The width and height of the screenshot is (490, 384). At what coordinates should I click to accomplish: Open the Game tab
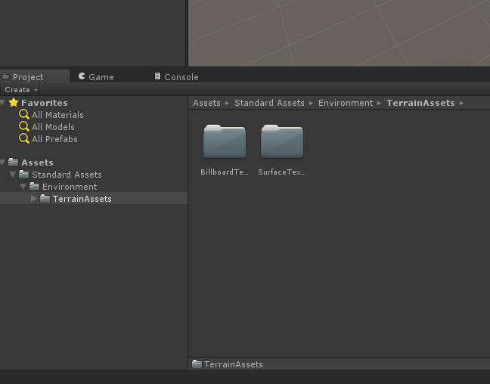click(96, 77)
